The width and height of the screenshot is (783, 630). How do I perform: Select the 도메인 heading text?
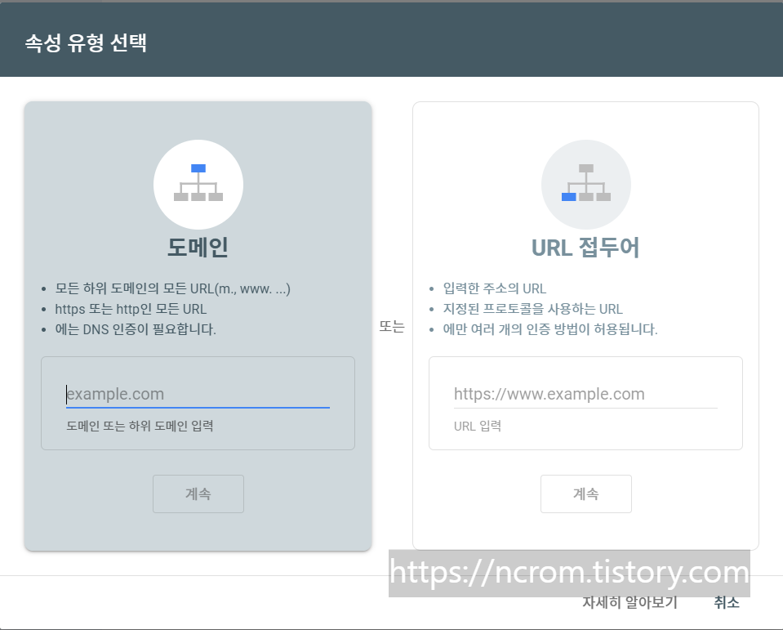[x=198, y=248]
